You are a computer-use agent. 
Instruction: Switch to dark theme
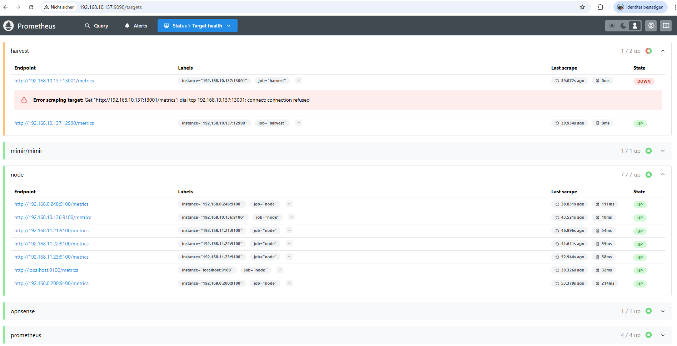623,26
